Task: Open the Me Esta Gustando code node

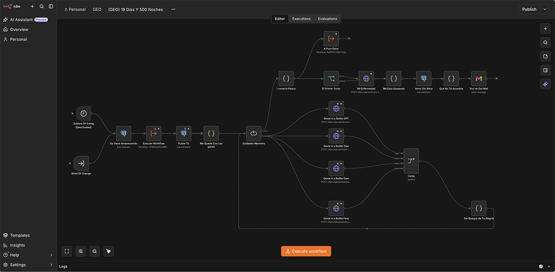Action: [394, 79]
